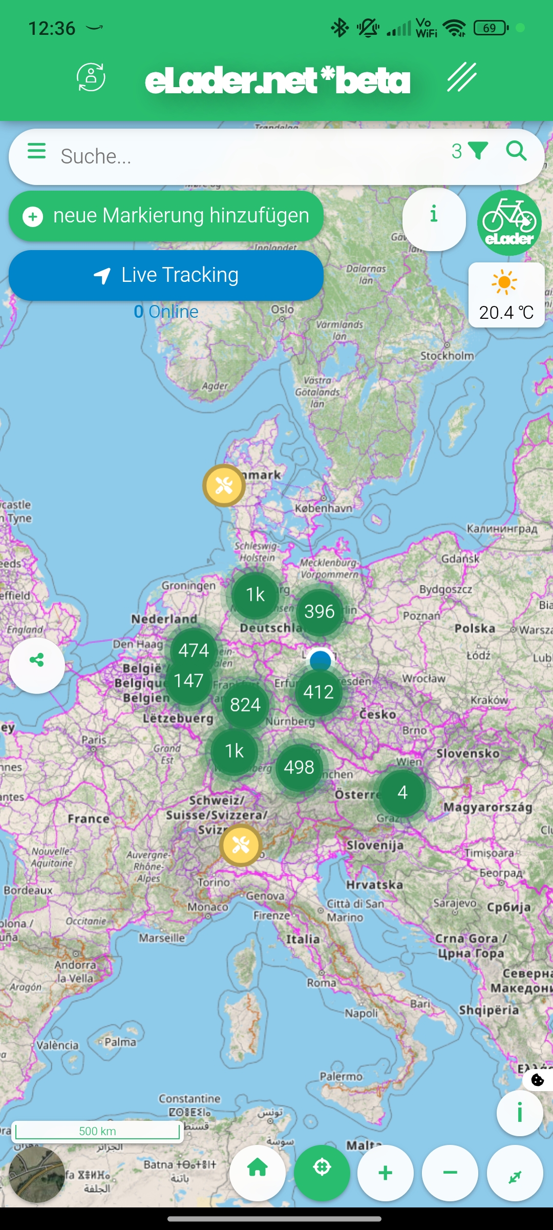This screenshot has width=553, height=1230.
Task: Click the Polska map label
Action: coord(475,628)
